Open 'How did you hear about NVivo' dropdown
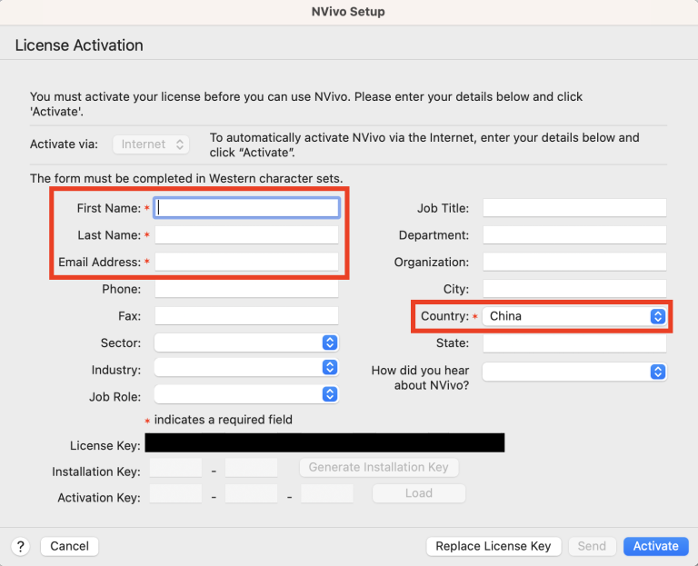Image resolution: width=698 pixels, height=566 pixels. pos(574,372)
